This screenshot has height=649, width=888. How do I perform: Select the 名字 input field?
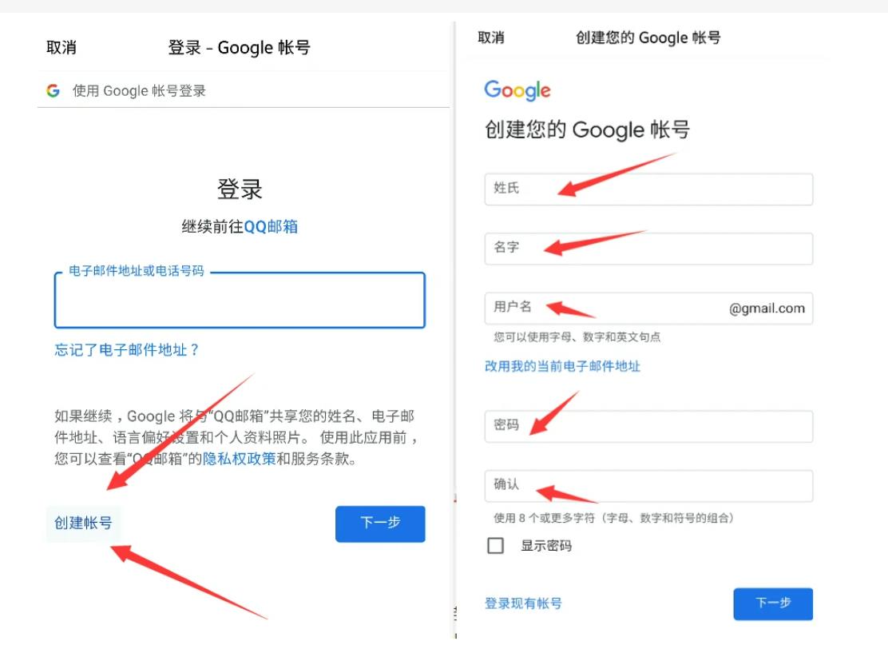click(x=648, y=249)
